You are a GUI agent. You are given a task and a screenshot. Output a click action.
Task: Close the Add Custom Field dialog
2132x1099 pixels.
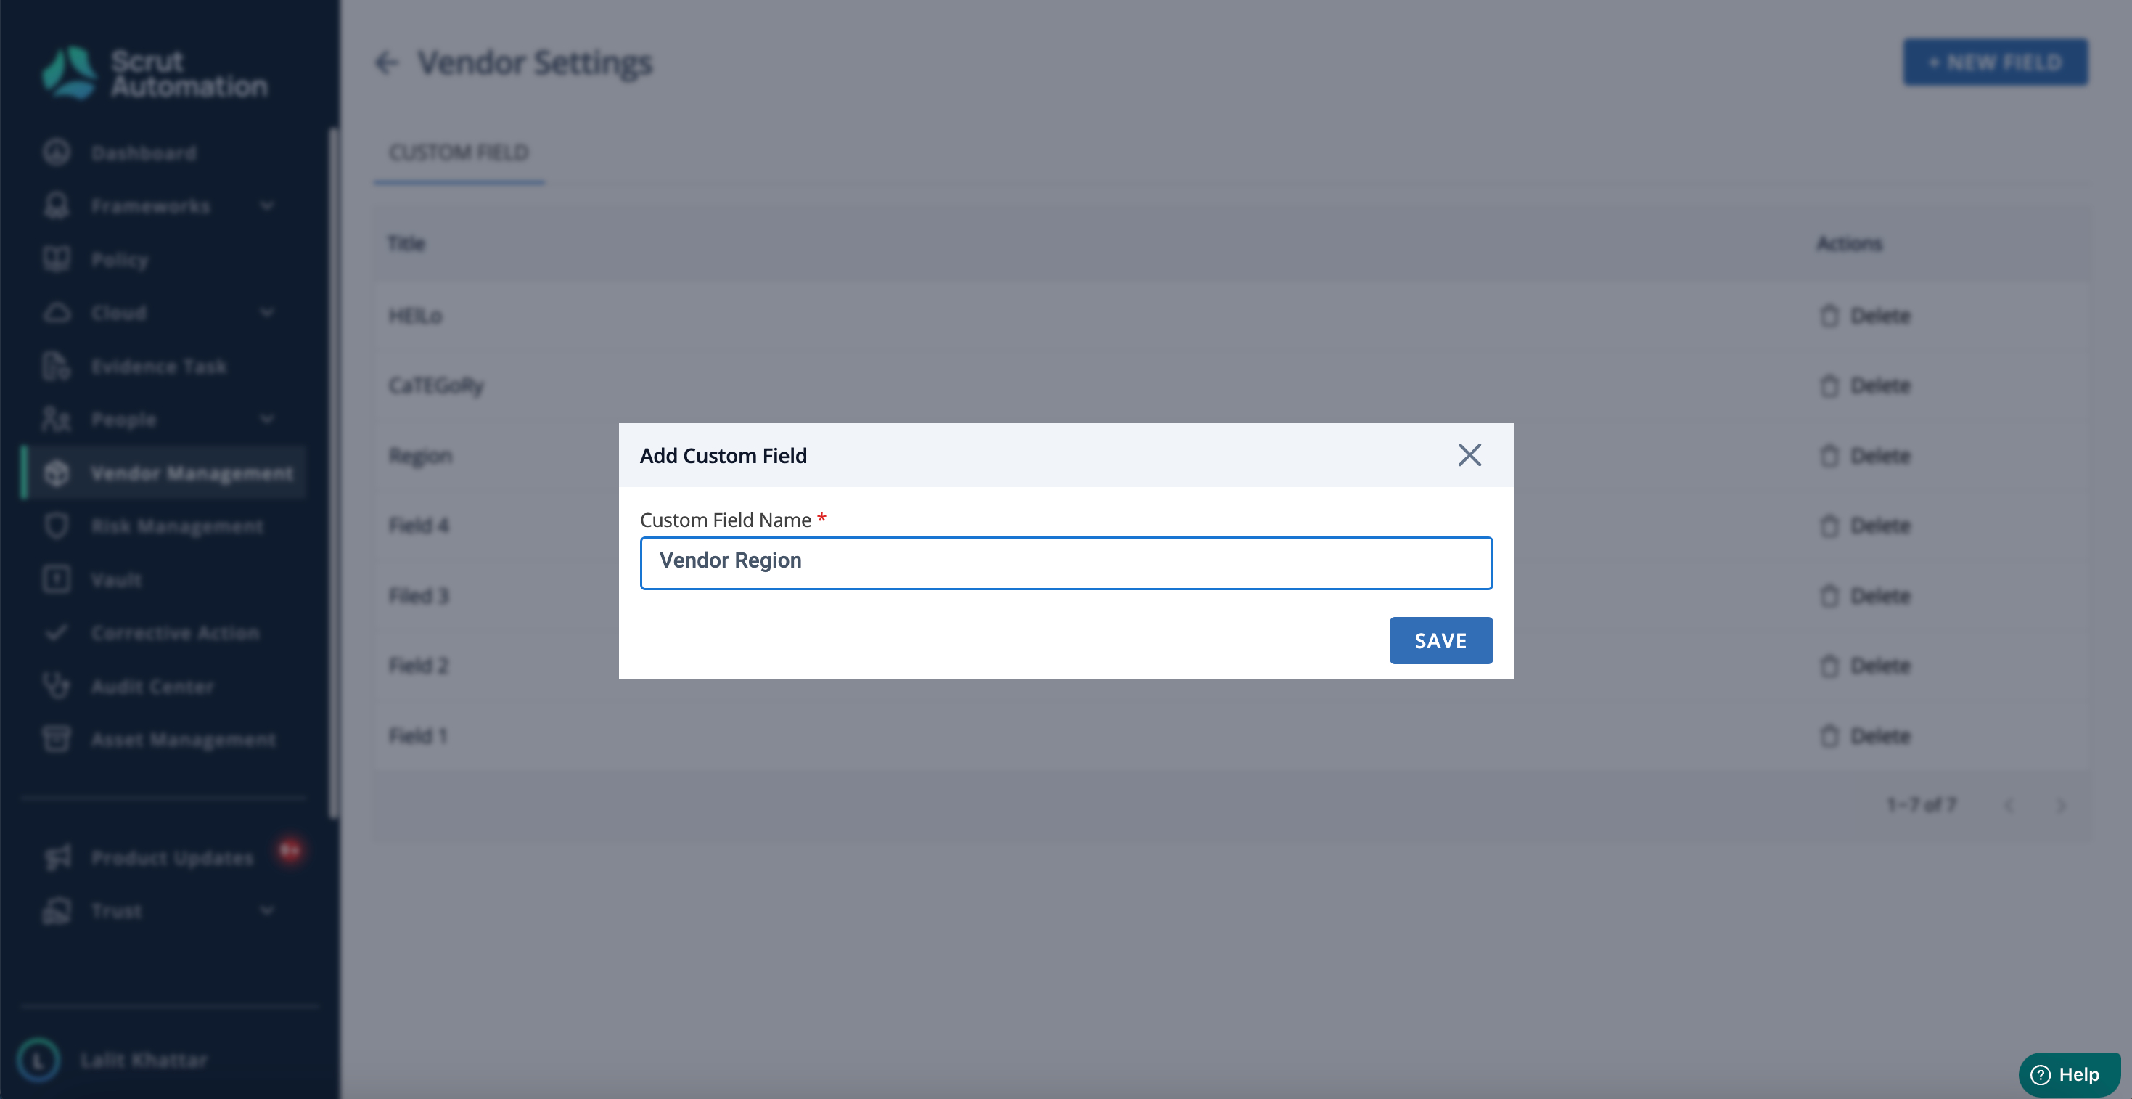pos(1469,454)
